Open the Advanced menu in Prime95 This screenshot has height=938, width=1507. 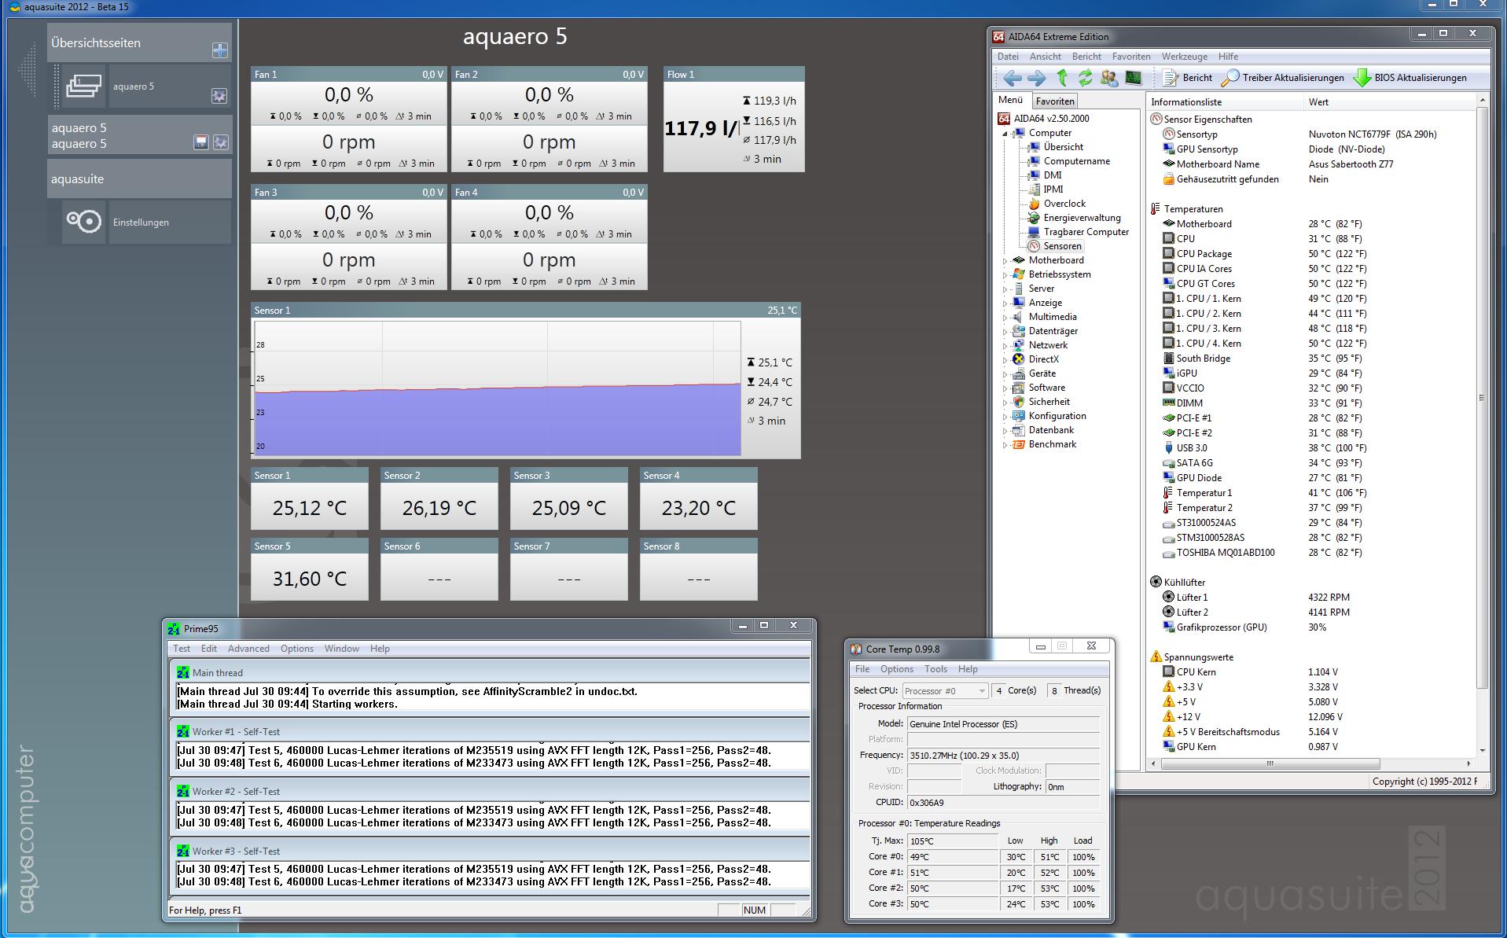click(248, 649)
